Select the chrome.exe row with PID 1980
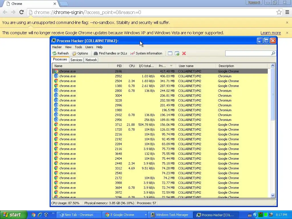 [160, 110]
